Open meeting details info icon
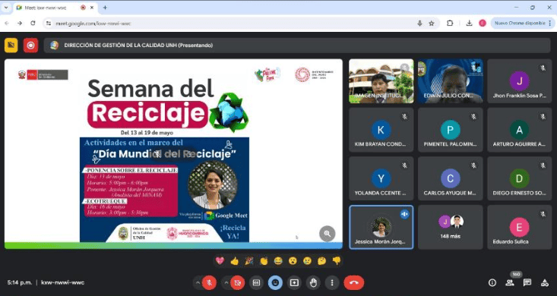The width and height of the screenshot is (557, 296). 492,282
